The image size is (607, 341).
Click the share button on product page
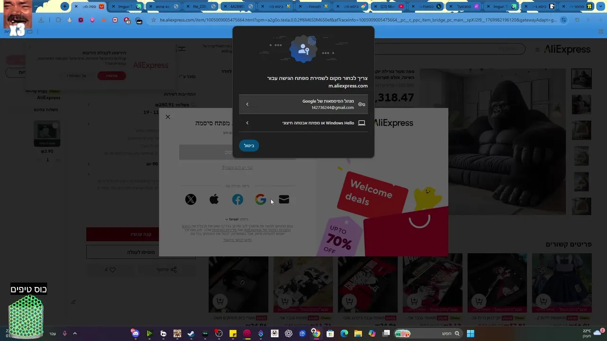point(167,269)
